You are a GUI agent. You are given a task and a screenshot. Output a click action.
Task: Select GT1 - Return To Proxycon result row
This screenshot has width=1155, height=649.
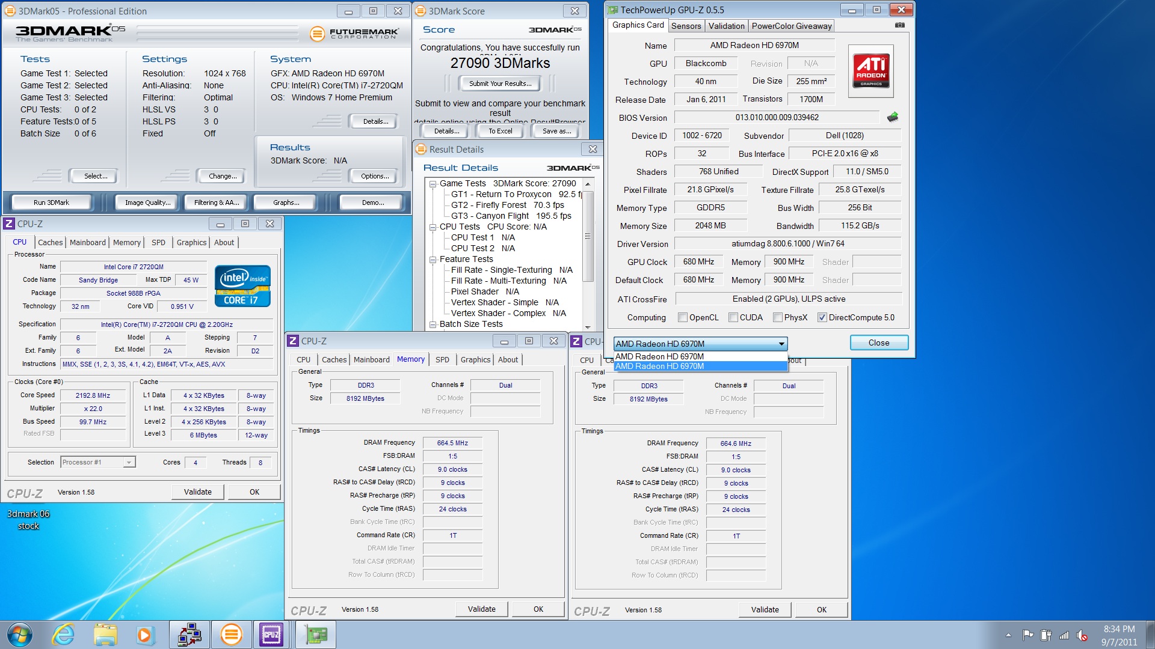pyautogui.click(x=516, y=194)
